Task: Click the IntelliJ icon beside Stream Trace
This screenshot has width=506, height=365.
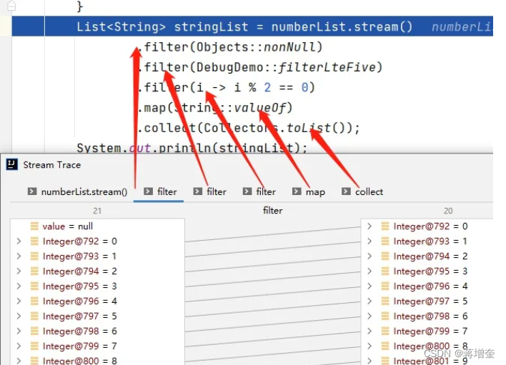Action: (12, 164)
